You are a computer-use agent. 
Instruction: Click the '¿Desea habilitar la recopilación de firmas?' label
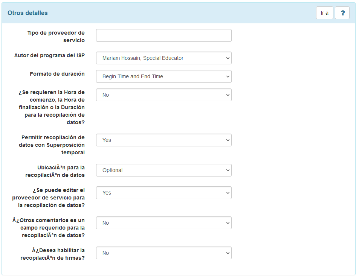[x=52, y=254]
